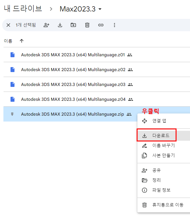This screenshot has height=218, width=190.
Task: Select Autodesk 3DS MAX 2023.3 Multilanguage.zip file name
Action: 72,114
